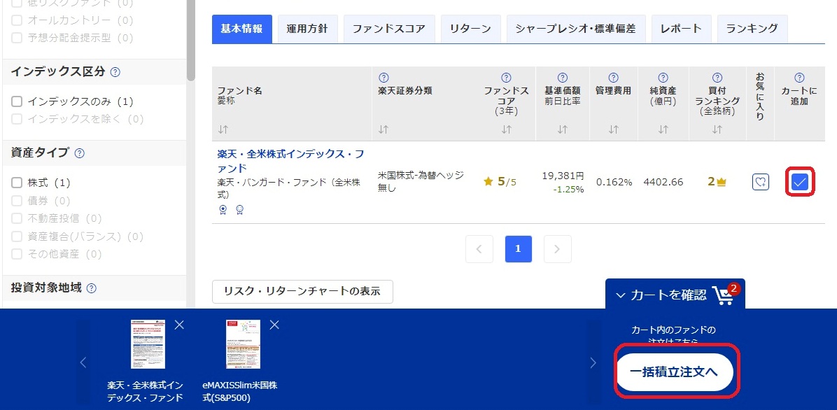837x410 pixels.
Task: Click help icon above ファンドスコア column
Action: 507,78
